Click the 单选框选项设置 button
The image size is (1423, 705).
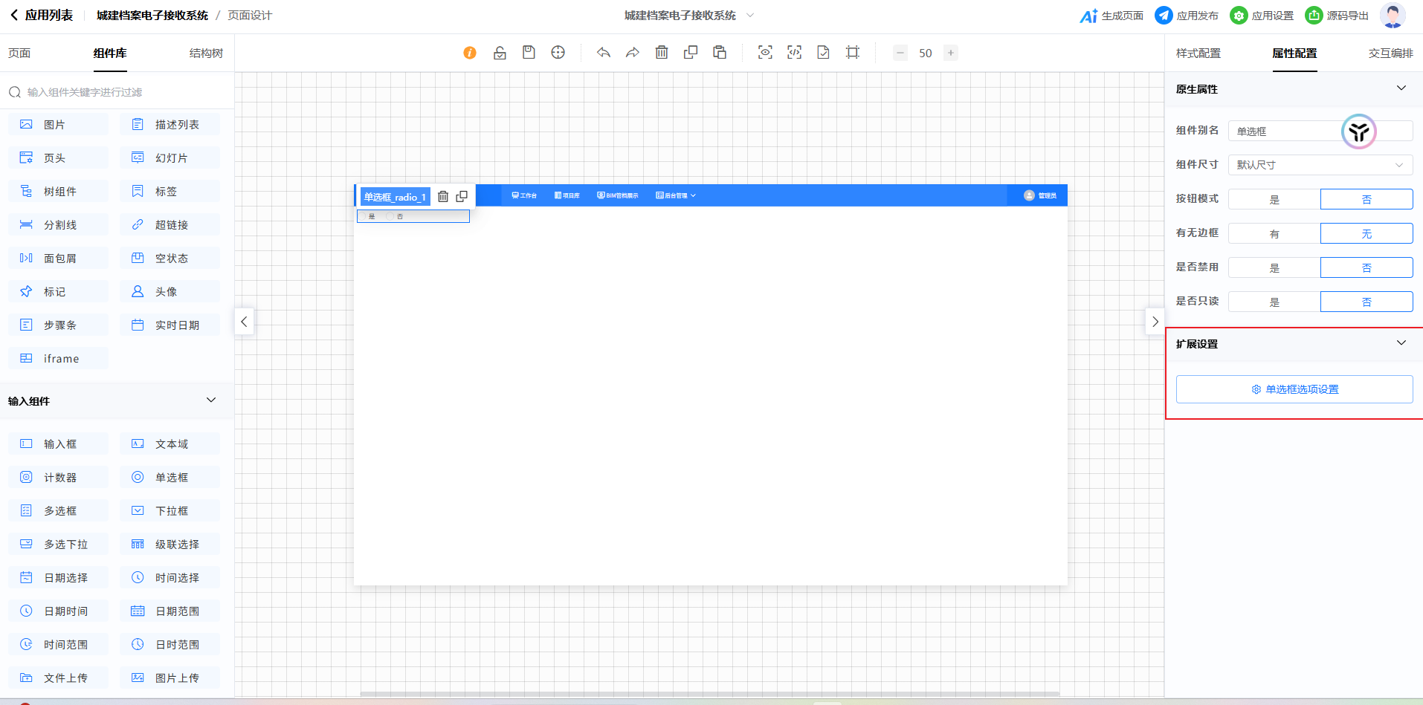click(x=1294, y=389)
